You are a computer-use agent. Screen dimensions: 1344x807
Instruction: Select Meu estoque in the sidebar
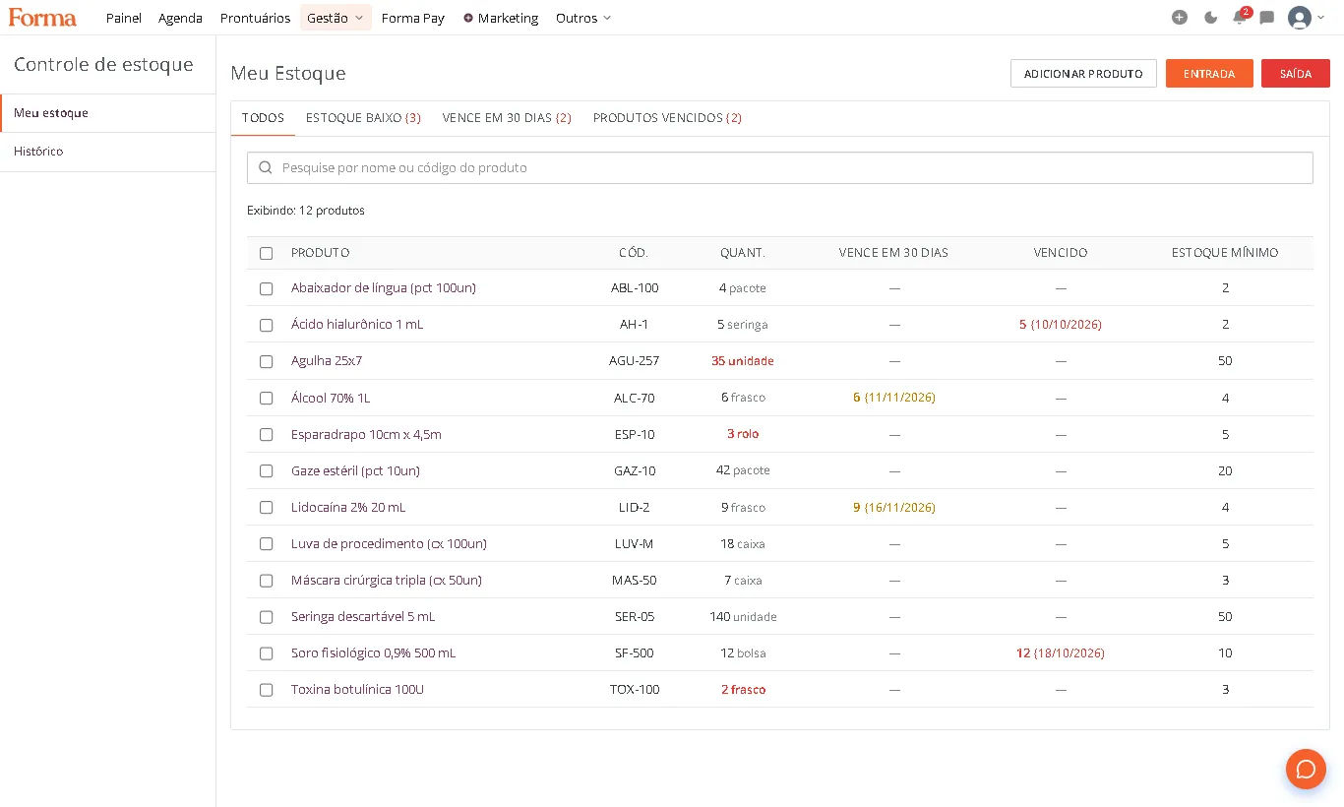[x=108, y=113]
